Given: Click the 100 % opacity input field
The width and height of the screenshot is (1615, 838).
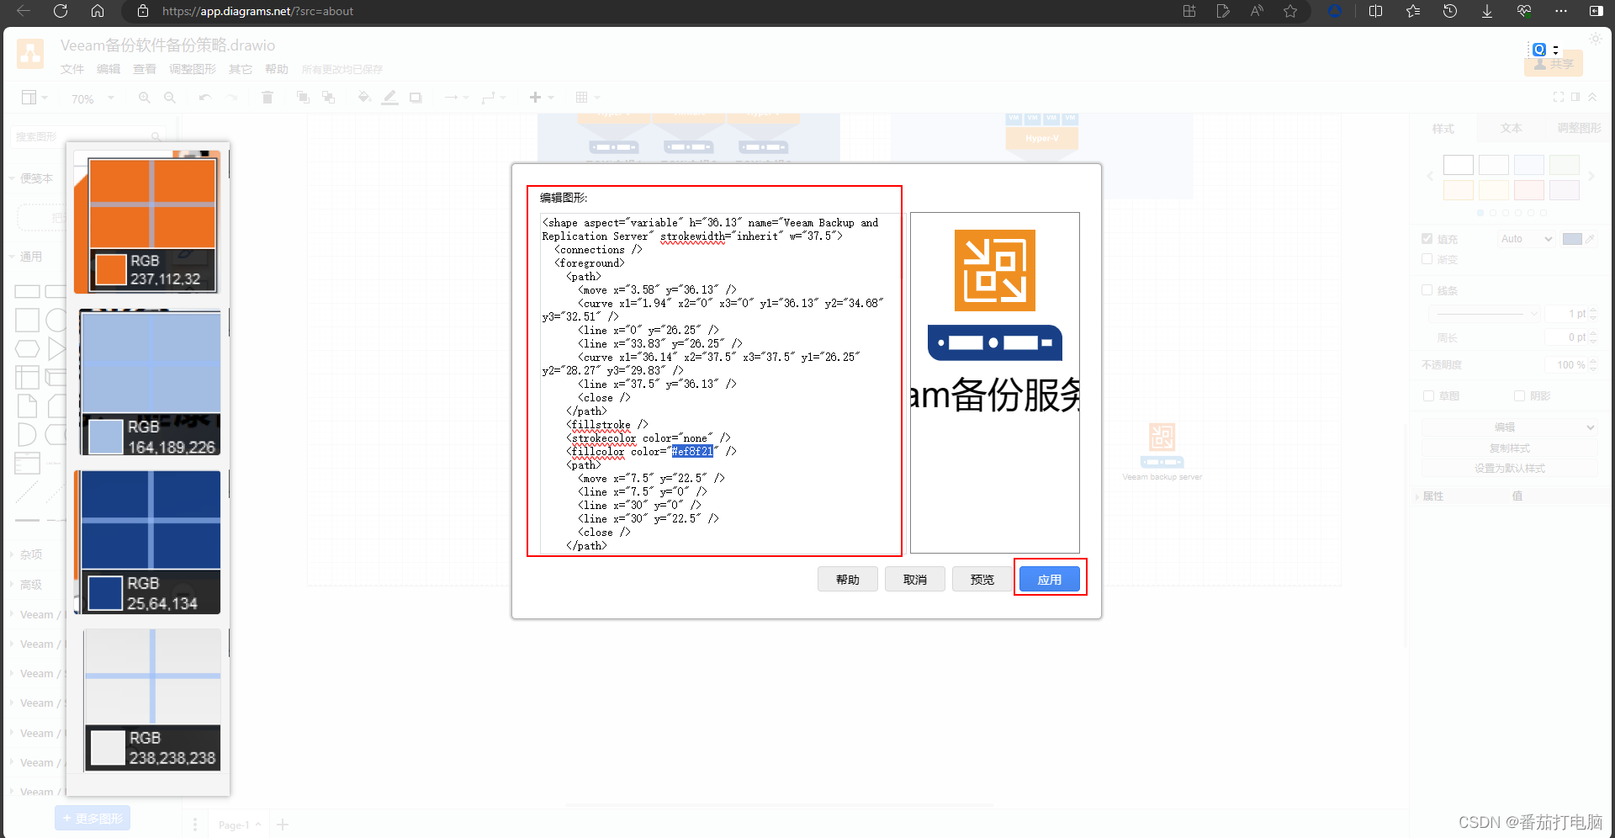Looking at the screenshot, I should tap(1570, 364).
